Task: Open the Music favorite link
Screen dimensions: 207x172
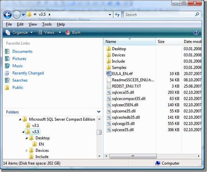Action: coord(18,66)
